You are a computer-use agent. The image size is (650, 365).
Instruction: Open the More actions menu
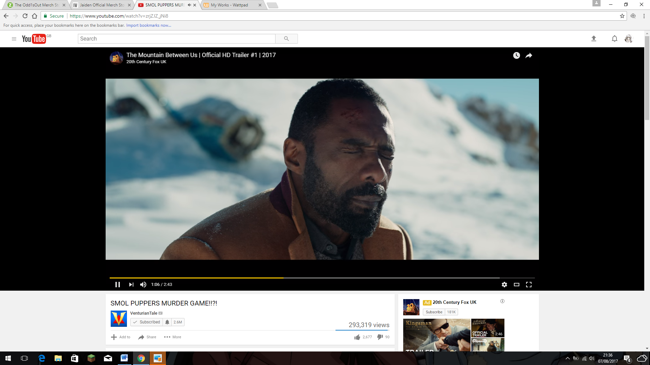(x=173, y=337)
